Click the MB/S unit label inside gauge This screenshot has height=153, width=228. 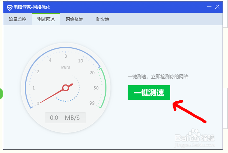pos(65,67)
